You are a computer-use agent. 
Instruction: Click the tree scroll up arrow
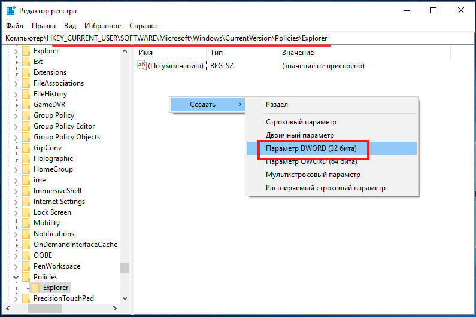[x=125, y=51]
